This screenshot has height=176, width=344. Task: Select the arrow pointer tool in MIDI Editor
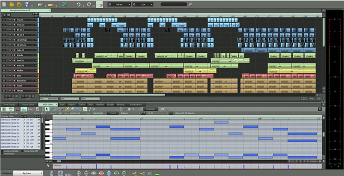tap(47, 109)
